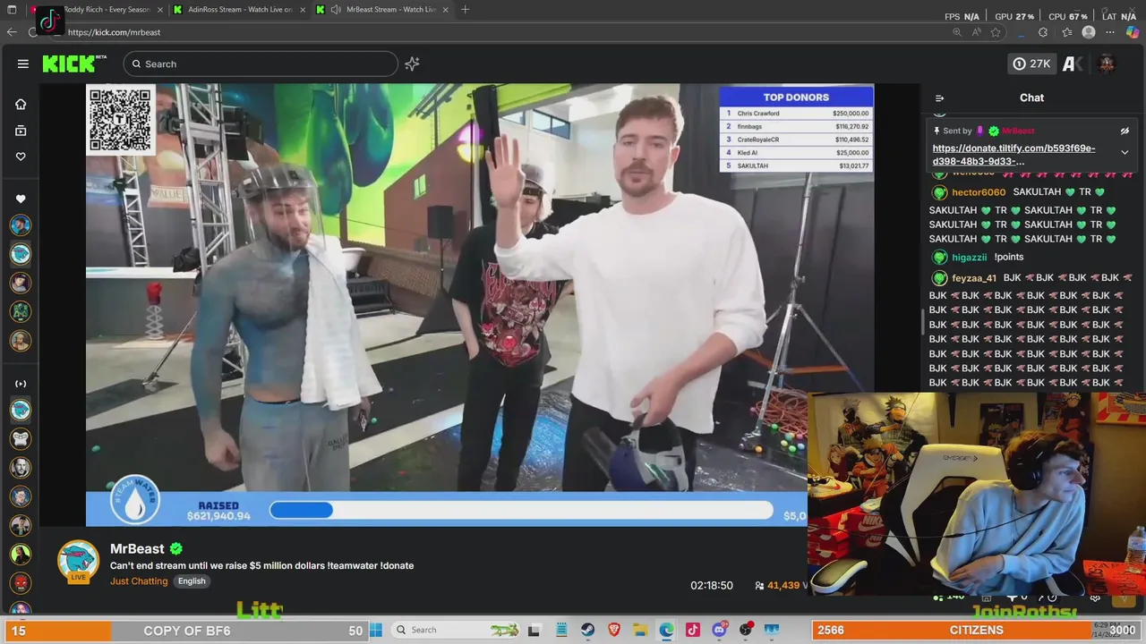
Task: Collapse the chat panel using arrow icon
Action: (939, 98)
